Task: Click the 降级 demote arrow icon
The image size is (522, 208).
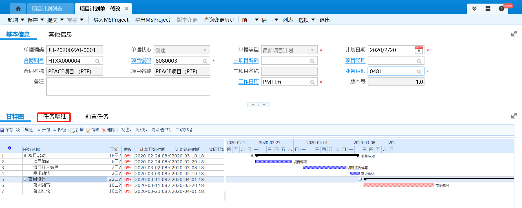Action: [x=55, y=130]
